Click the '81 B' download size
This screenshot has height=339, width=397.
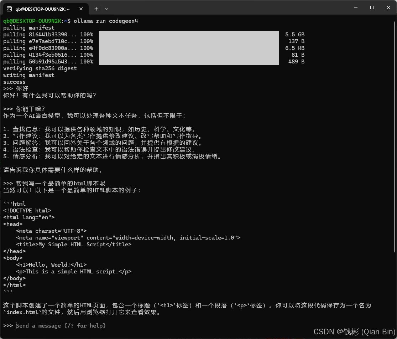[298, 55]
